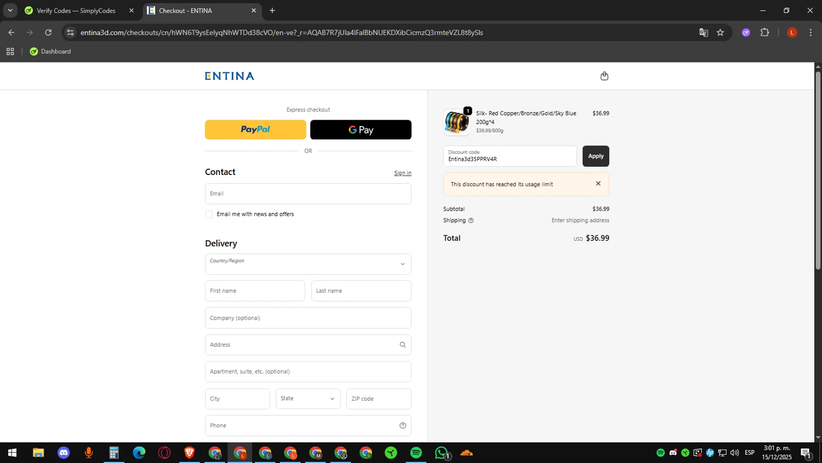Viewport: 822px width, 463px height.
Task: Click the address search magnifier icon
Action: (x=403, y=345)
